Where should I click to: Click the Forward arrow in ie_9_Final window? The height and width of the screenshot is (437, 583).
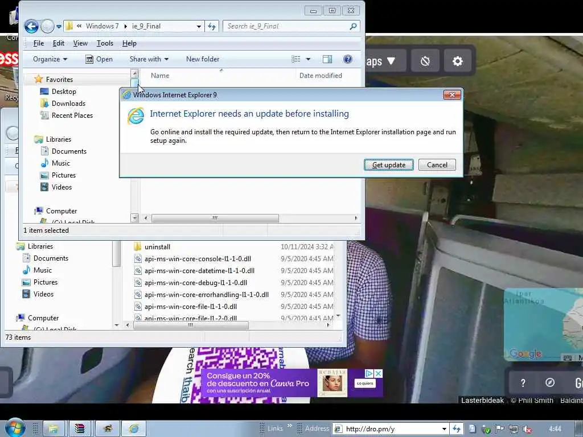pos(47,26)
